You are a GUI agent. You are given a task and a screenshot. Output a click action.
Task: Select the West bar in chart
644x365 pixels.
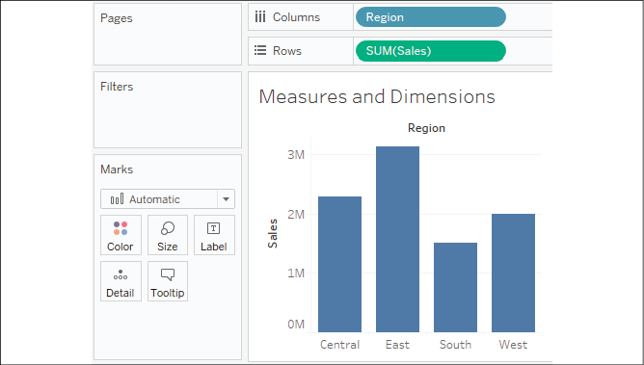[514, 273]
